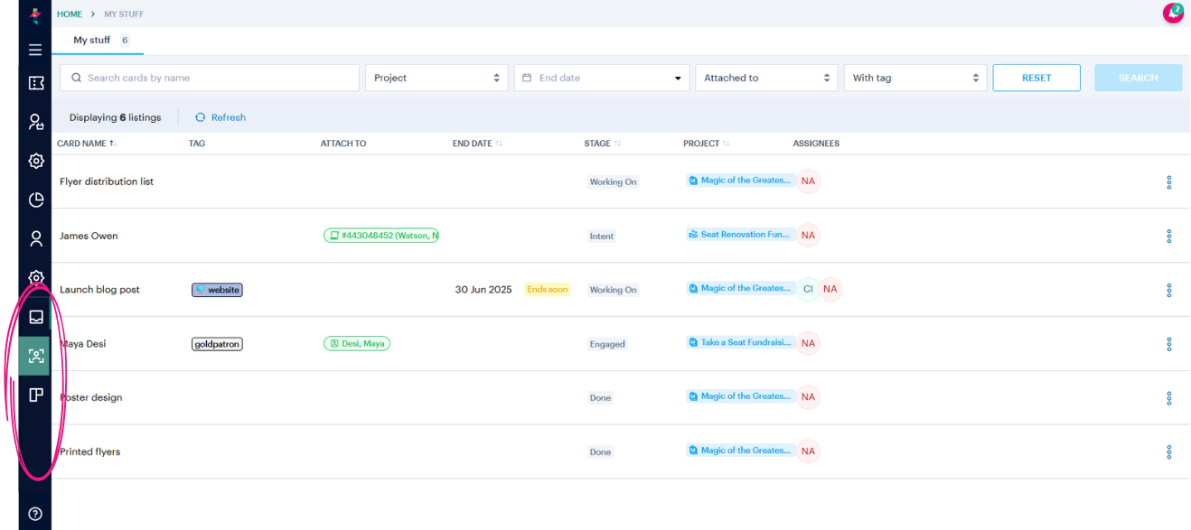The width and height of the screenshot is (1191, 530).
Task: Click inside the search cards input field
Action: click(x=209, y=78)
